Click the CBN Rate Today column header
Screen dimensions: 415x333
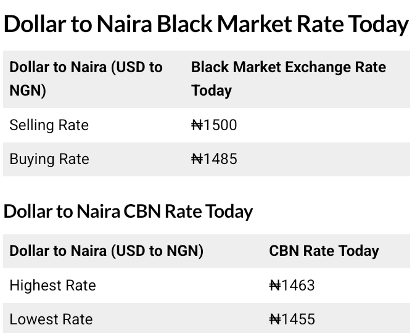pyautogui.click(x=324, y=251)
